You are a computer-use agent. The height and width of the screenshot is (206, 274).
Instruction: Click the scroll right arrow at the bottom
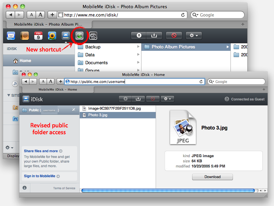pos(265,191)
